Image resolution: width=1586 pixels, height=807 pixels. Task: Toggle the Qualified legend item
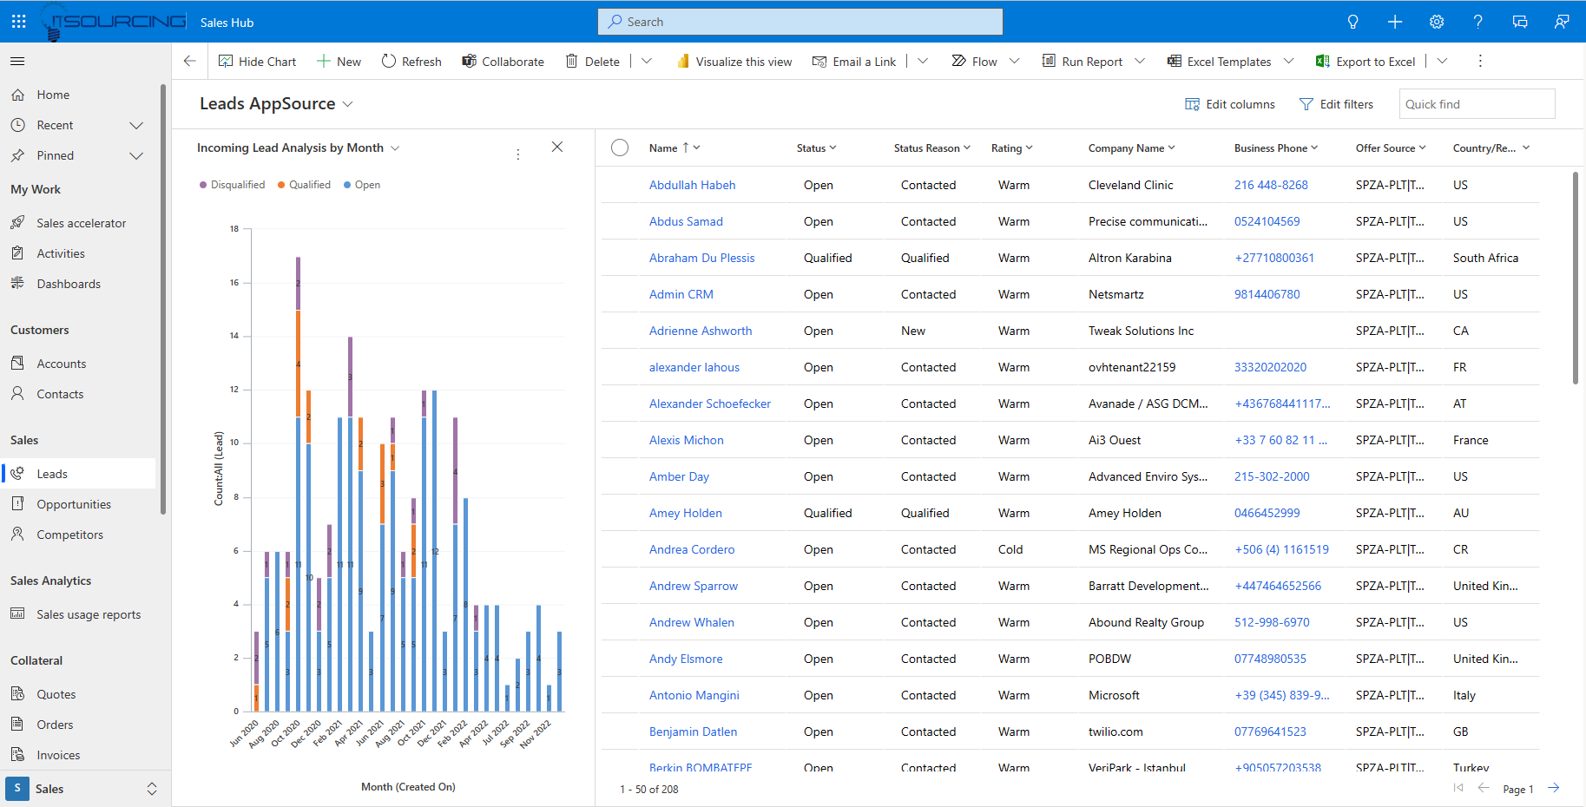tap(304, 185)
